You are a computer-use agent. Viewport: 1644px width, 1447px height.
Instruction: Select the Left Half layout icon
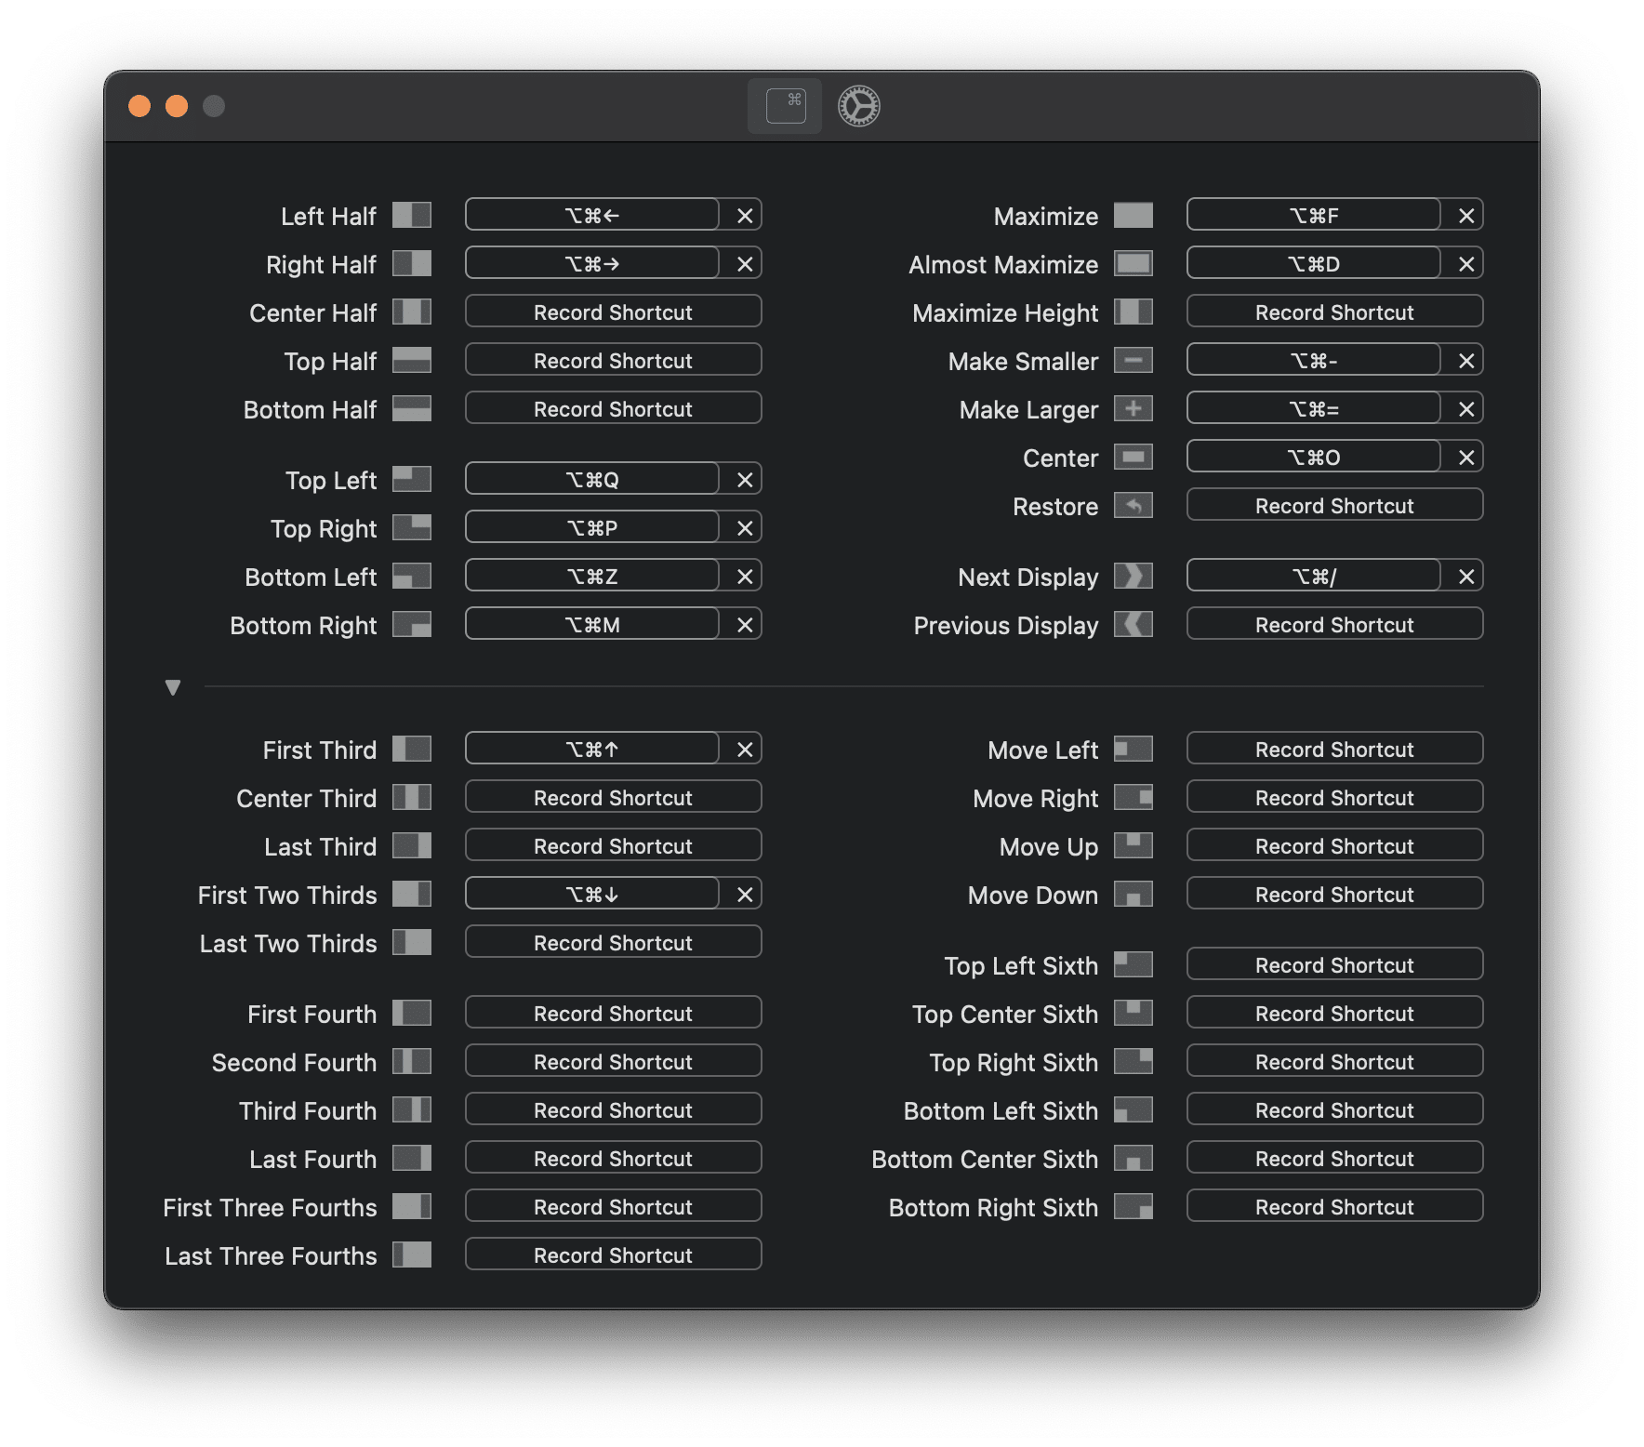pyautogui.click(x=412, y=215)
